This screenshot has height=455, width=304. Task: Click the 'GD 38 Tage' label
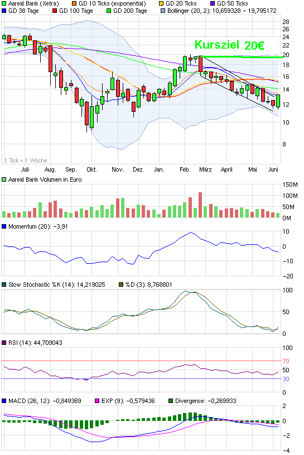click(24, 11)
